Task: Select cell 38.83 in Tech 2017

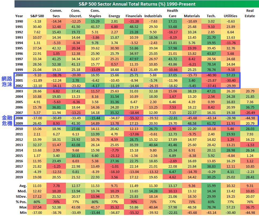Action: pyautogui.click(x=211, y=167)
